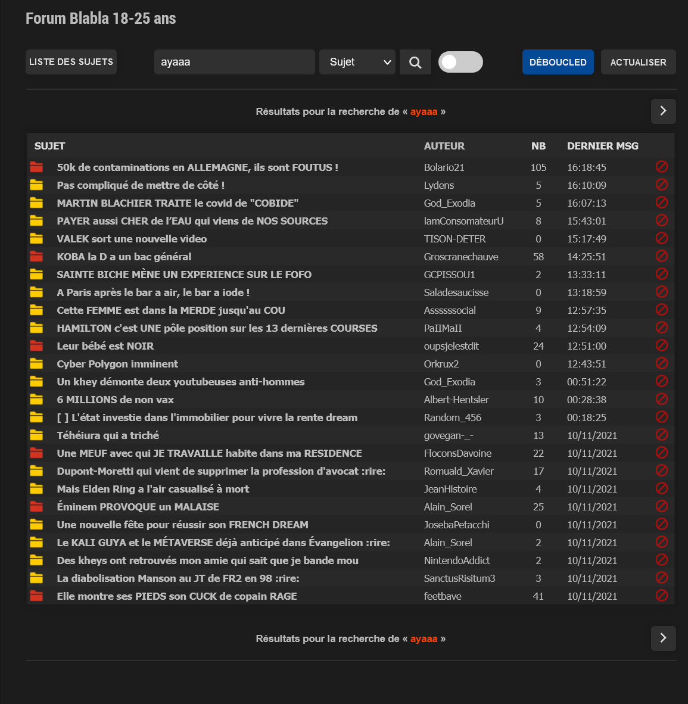Click author lamConsomateurU

point(463,221)
